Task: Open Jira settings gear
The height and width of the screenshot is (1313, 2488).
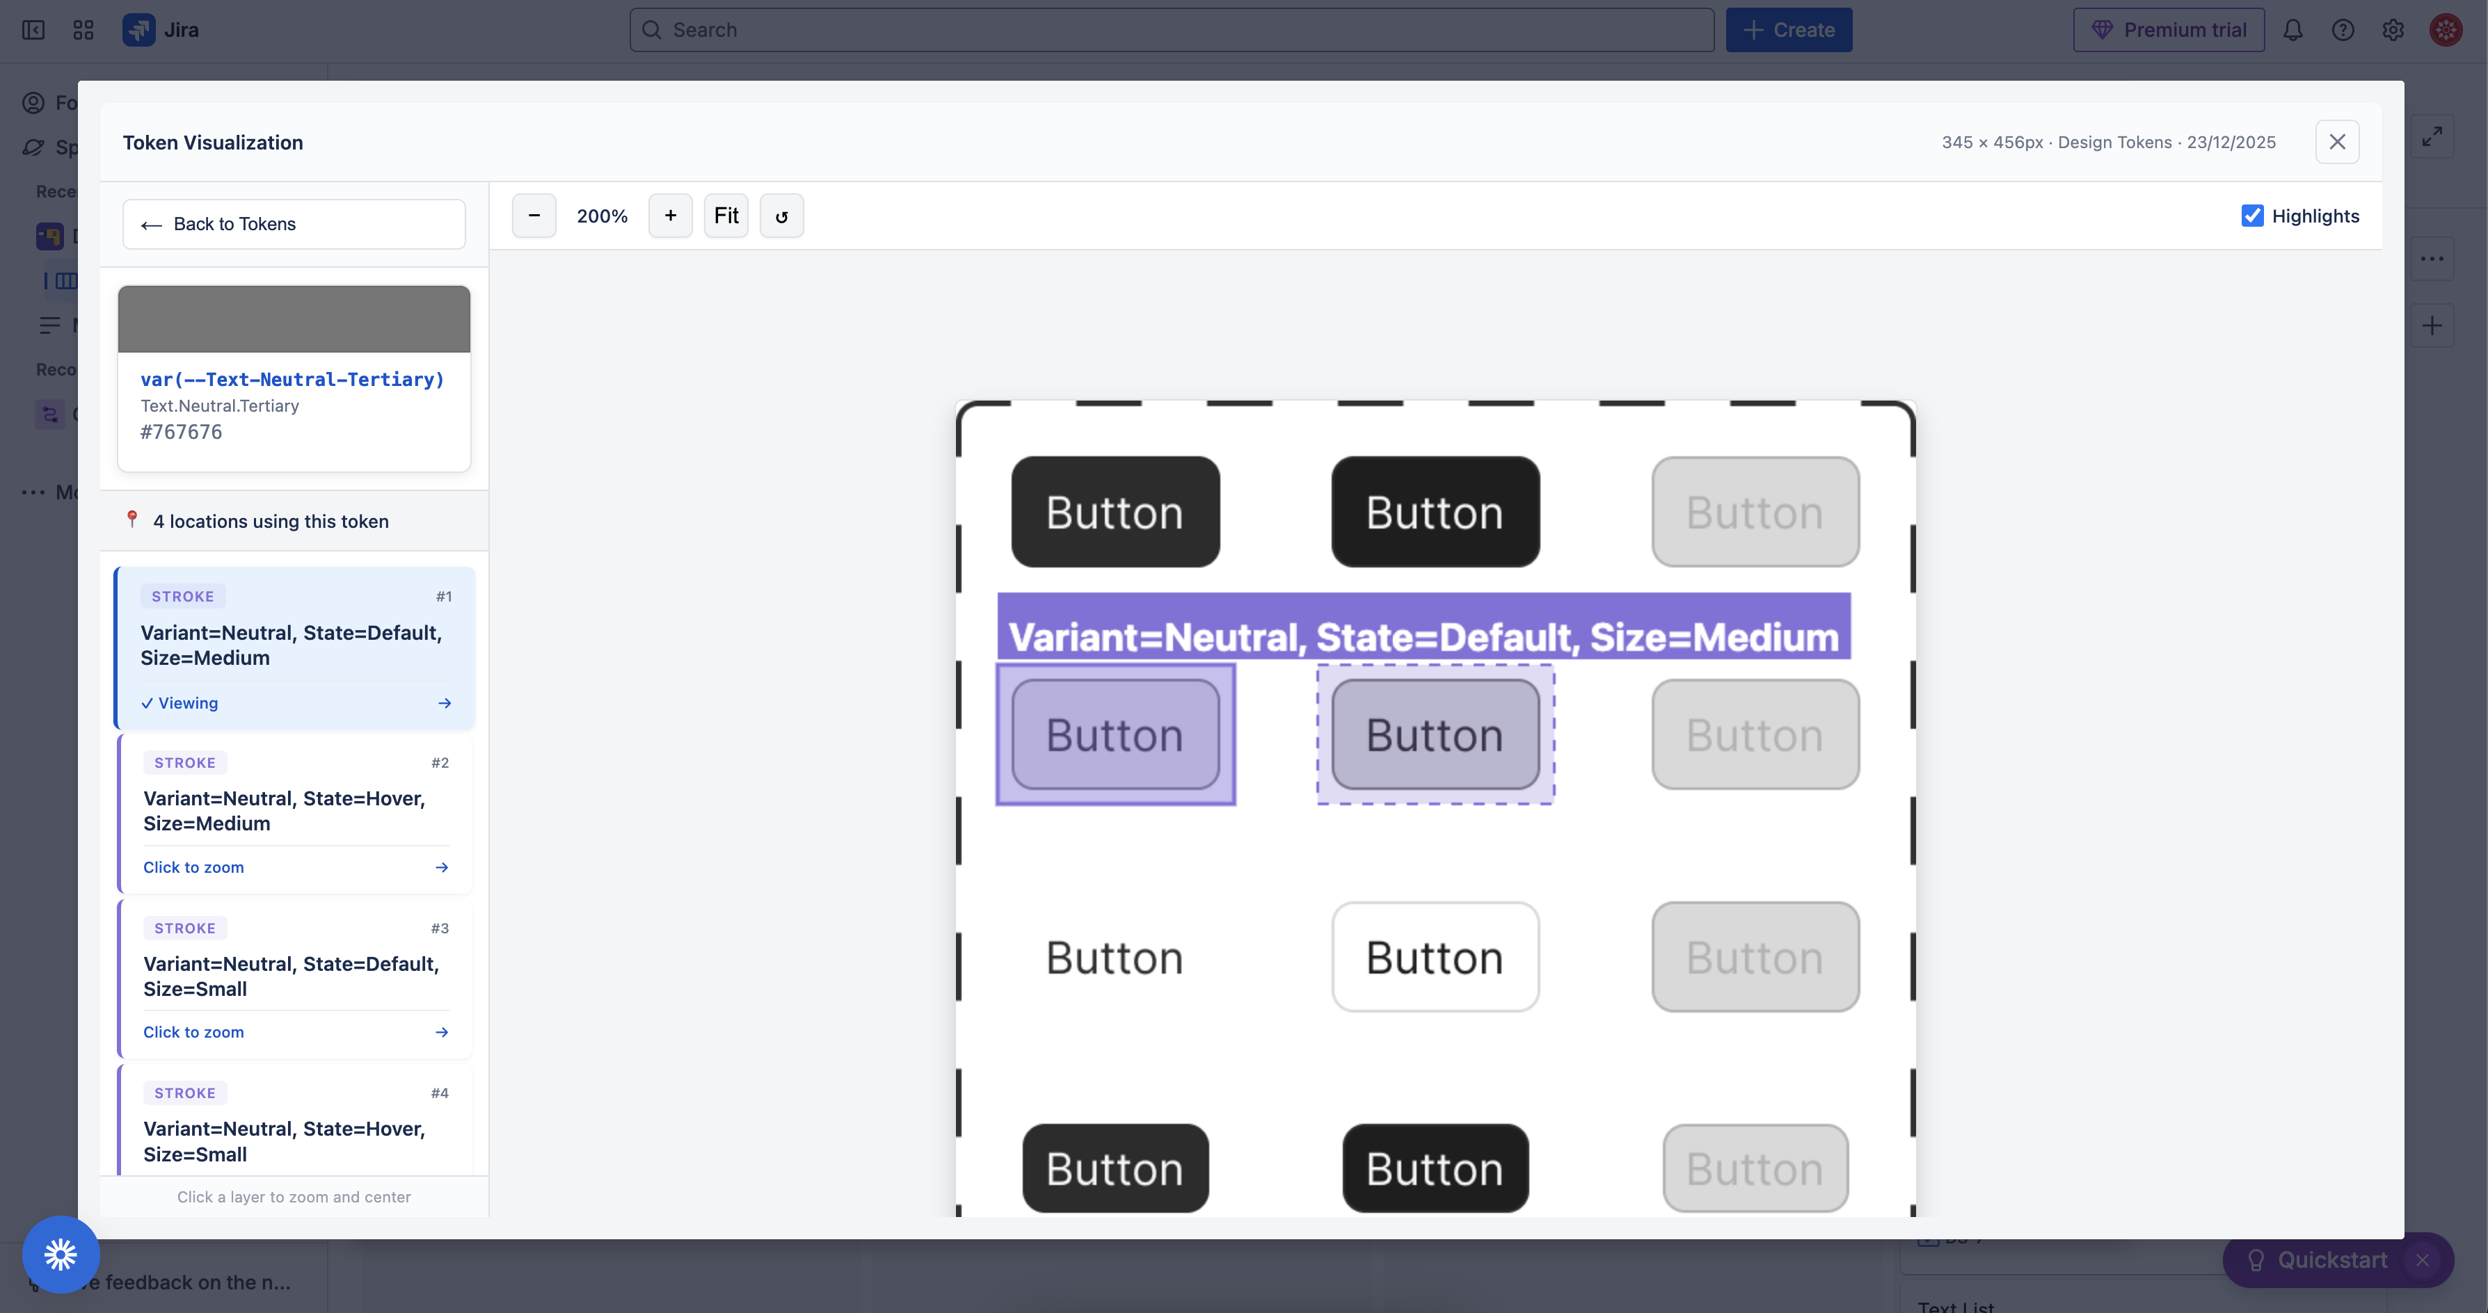Action: point(2393,30)
